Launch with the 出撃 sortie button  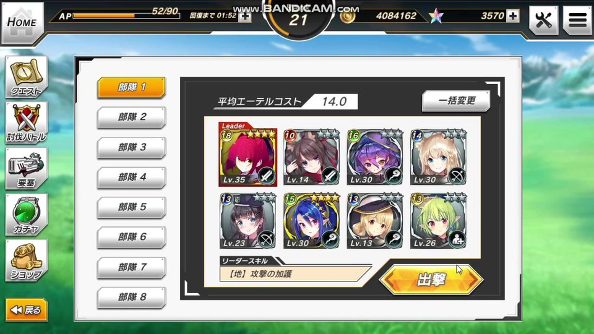[x=431, y=280]
